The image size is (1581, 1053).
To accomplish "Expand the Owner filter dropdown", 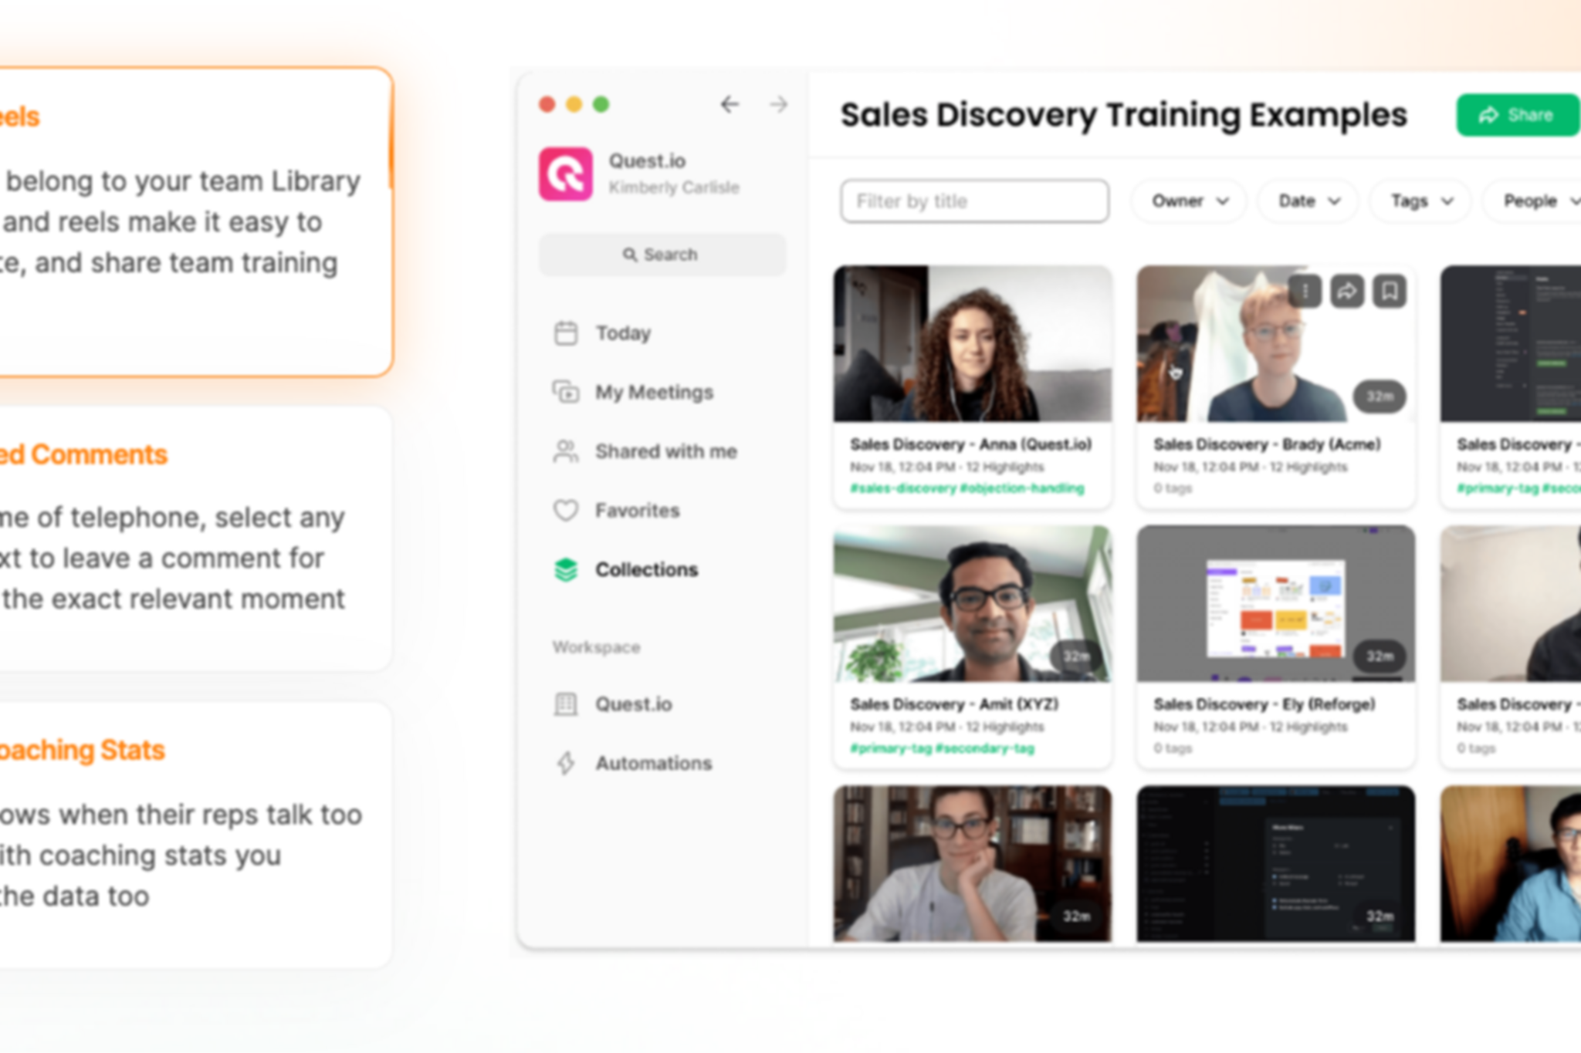I will pos(1189,201).
